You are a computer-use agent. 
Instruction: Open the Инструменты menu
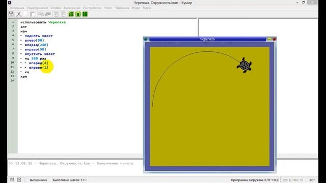pos(92,8)
